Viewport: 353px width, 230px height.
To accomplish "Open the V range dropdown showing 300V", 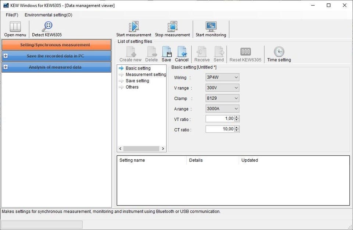I will 222,88.
